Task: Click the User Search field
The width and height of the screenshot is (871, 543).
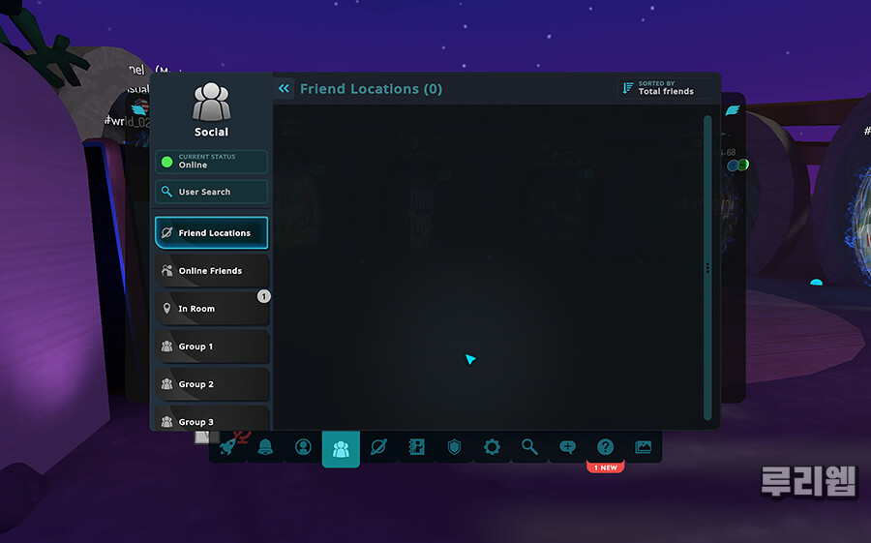Action: (211, 192)
